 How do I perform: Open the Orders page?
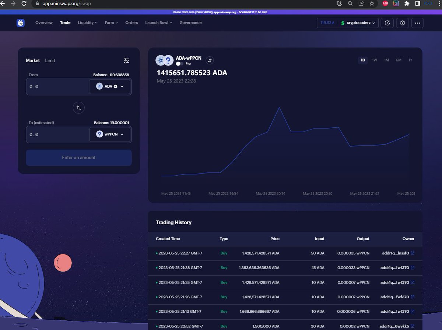[131, 23]
